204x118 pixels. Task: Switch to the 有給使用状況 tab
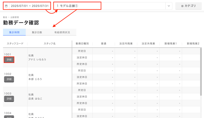[x=62, y=32]
